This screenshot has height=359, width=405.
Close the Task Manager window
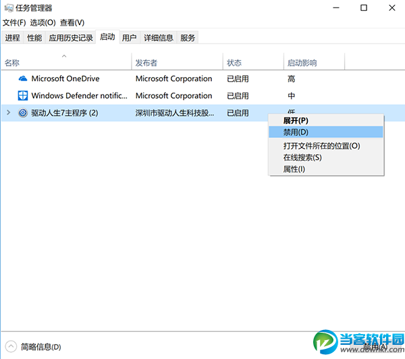pos(392,7)
